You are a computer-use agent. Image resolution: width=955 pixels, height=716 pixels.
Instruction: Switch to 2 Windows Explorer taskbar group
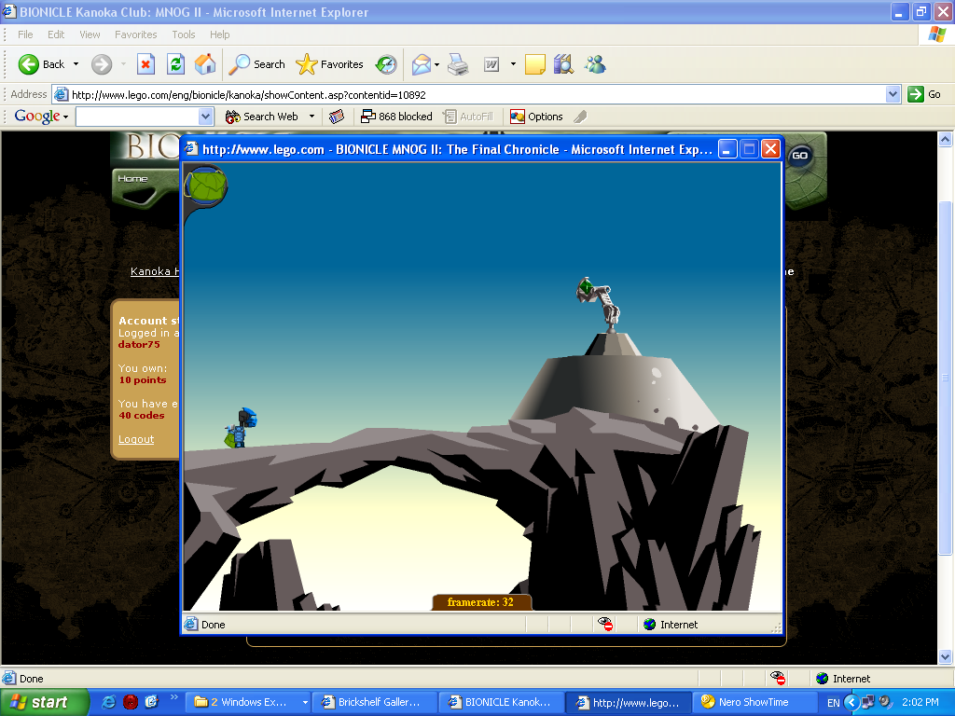tap(250, 702)
